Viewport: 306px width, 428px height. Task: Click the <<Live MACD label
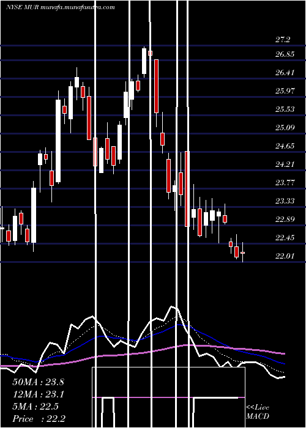point(258,412)
